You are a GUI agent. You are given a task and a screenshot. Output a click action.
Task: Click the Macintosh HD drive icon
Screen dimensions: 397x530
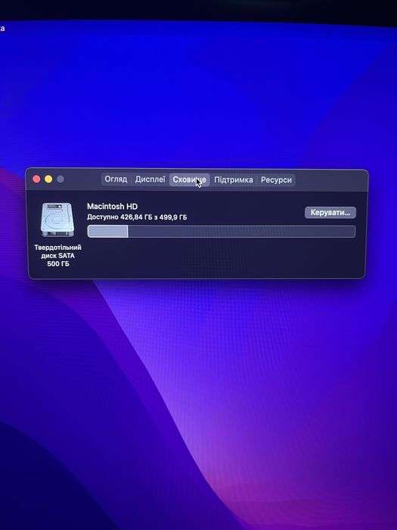click(57, 220)
